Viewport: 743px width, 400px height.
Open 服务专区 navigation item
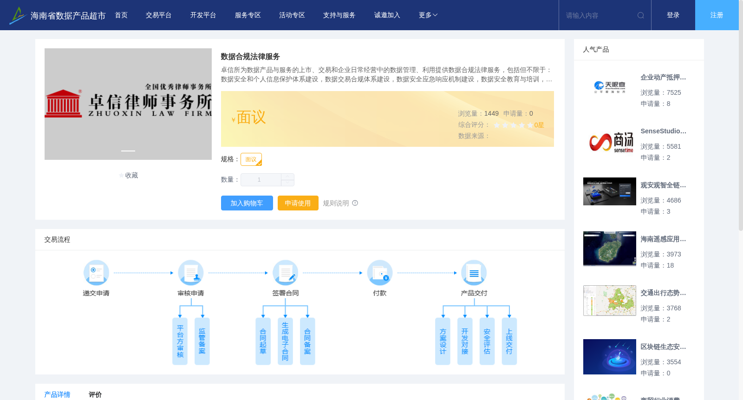248,15
